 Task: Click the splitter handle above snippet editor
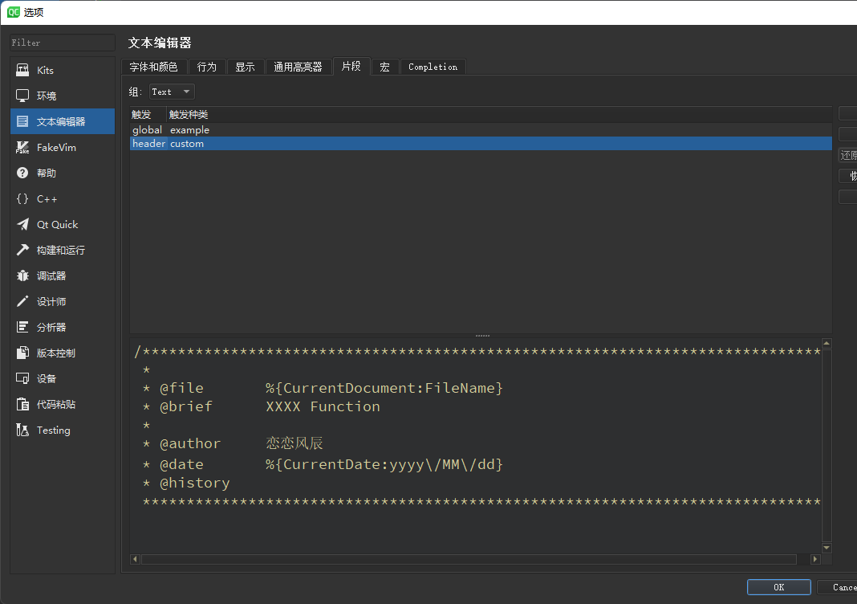[x=482, y=336]
